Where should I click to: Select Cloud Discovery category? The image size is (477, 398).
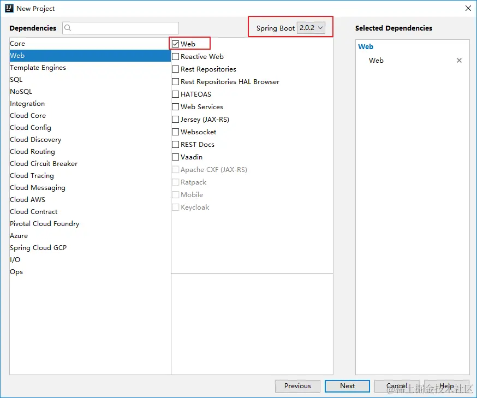point(90,140)
